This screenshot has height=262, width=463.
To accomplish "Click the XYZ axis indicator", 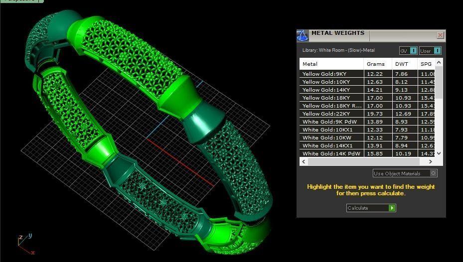I will click(x=25, y=244).
